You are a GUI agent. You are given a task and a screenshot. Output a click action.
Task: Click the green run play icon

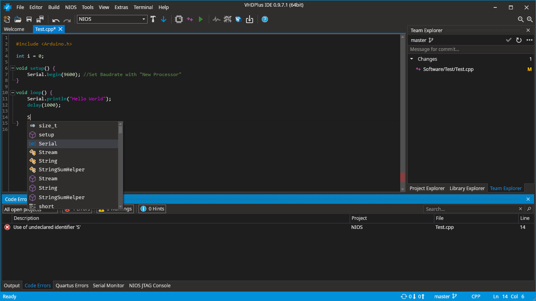point(201,19)
